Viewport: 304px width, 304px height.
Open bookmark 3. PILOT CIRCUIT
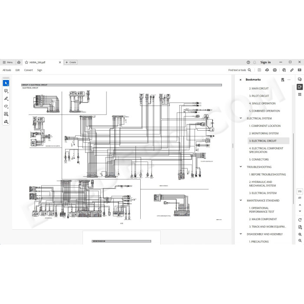coord(259,96)
